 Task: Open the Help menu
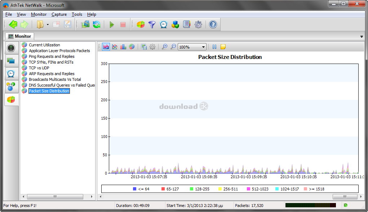[x=92, y=14]
